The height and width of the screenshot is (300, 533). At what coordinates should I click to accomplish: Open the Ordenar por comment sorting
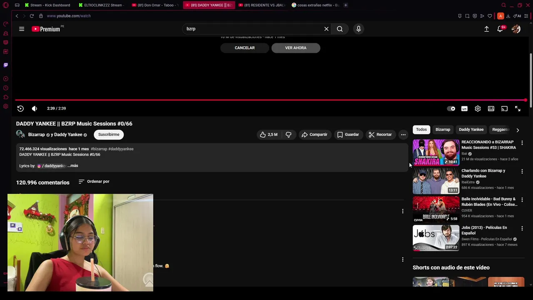coord(94,182)
